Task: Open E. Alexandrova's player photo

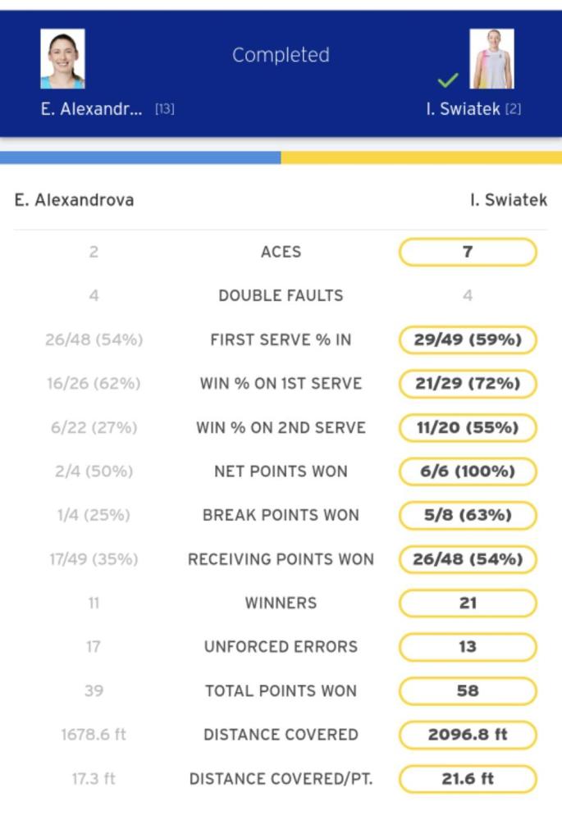Action: pos(63,58)
